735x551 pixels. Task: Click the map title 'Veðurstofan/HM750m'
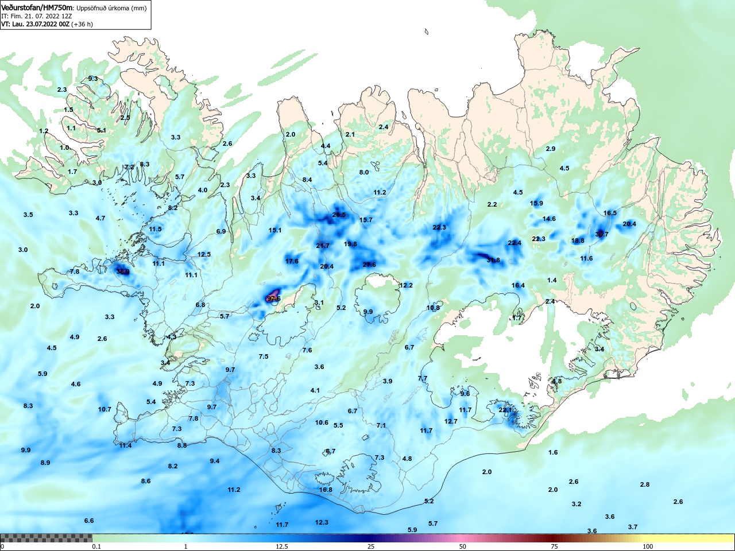click(37, 8)
